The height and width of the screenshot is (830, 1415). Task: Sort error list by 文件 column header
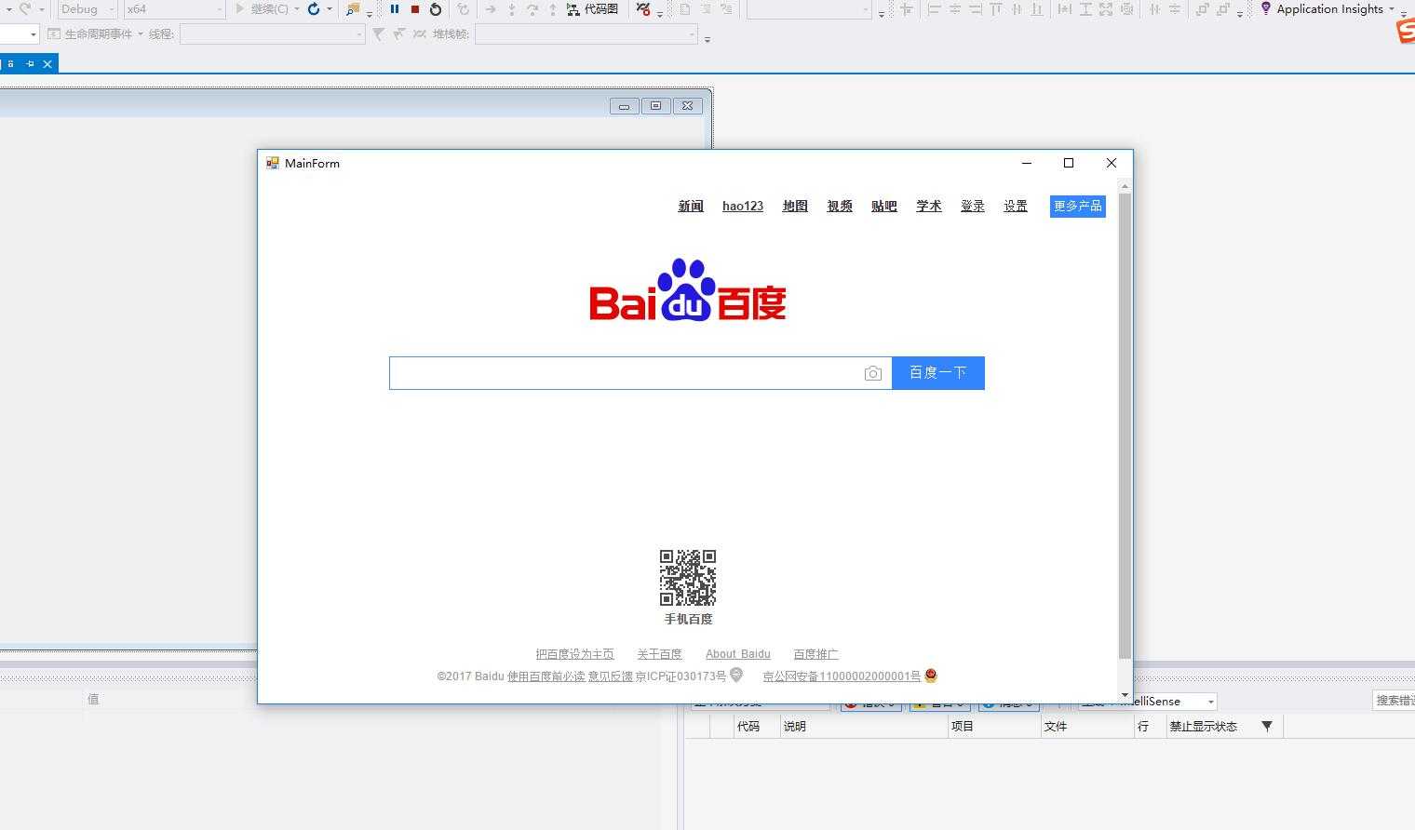pyautogui.click(x=1087, y=727)
